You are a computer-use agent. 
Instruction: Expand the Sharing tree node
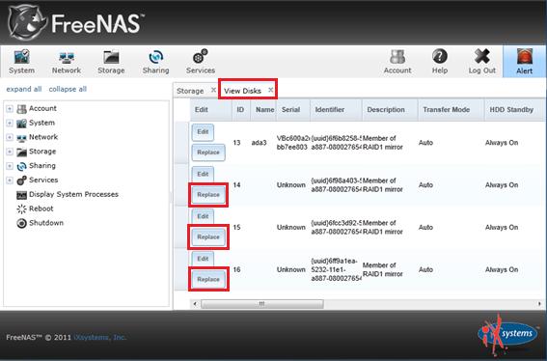10,166
